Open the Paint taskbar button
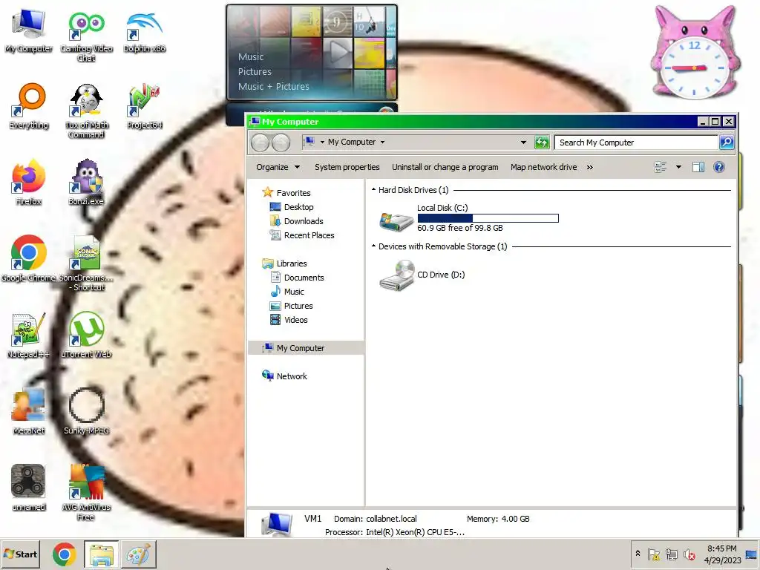760x570 pixels. click(139, 554)
